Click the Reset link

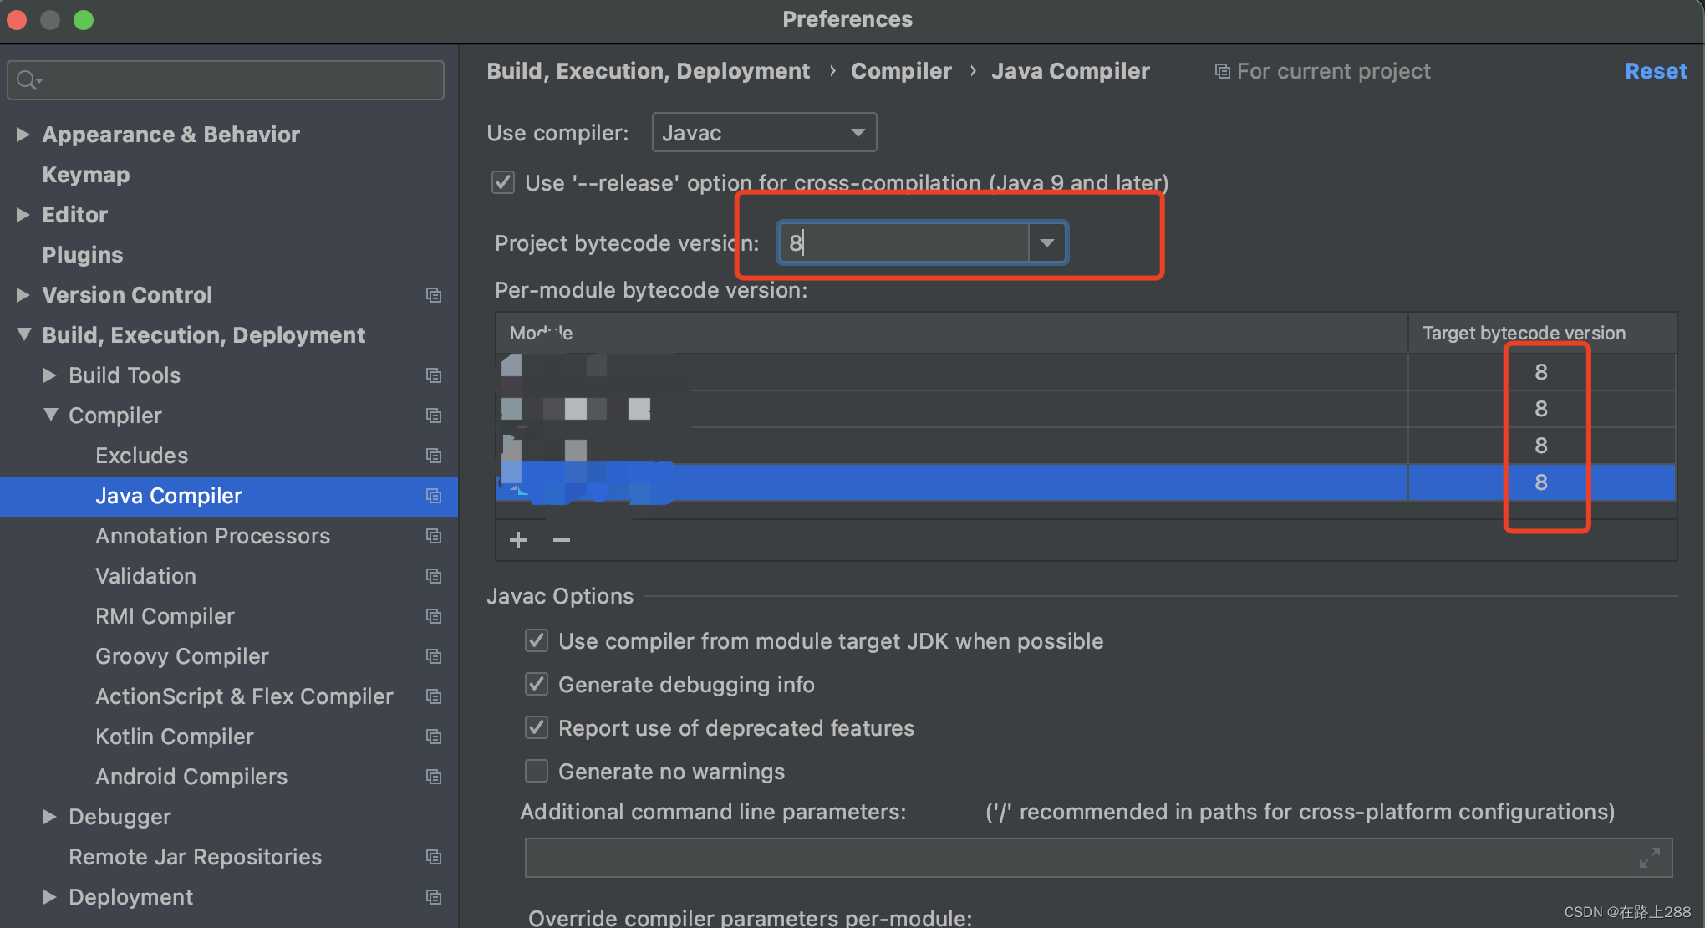tap(1656, 71)
